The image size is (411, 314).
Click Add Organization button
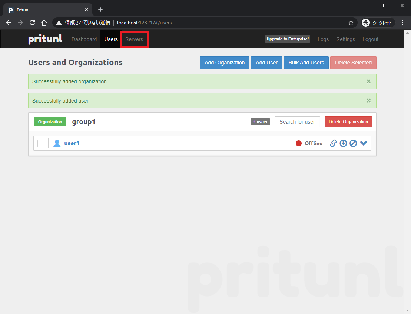(225, 63)
